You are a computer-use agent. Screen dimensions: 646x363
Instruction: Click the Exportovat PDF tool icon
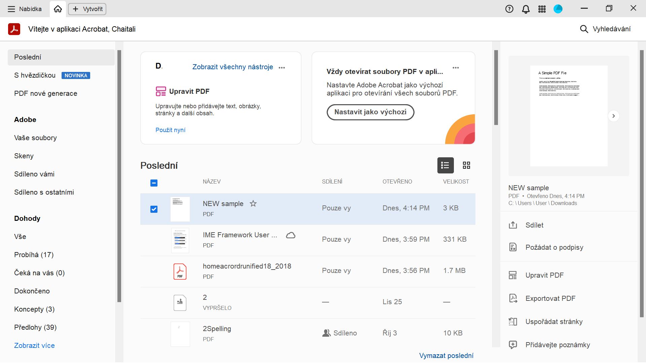pyautogui.click(x=513, y=298)
